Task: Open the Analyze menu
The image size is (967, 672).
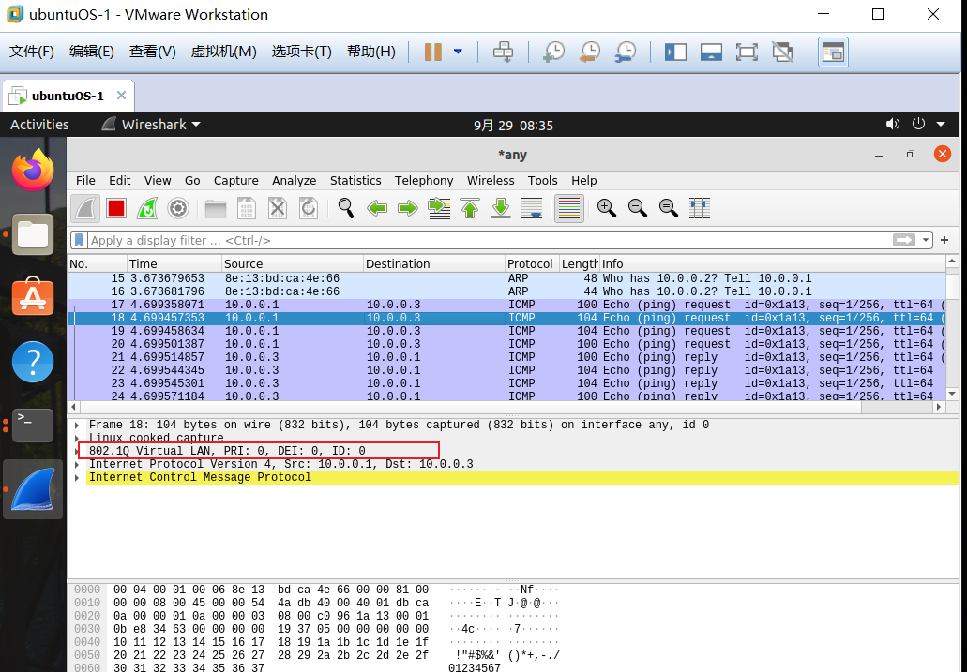Action: 295,181
